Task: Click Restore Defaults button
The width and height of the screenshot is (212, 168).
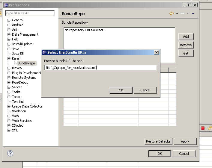Action: click(158, 141)
